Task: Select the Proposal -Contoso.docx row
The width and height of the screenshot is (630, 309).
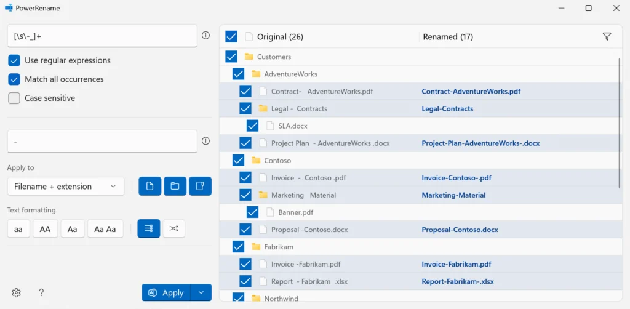Action: click(421, 230)
